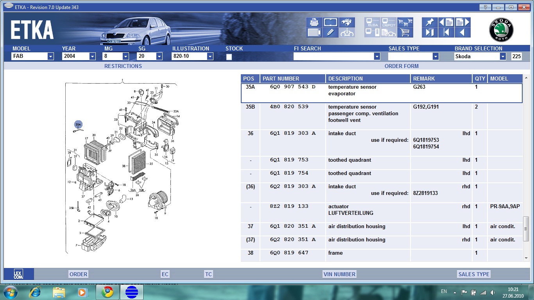Jump to first with bar-arrow icon
Image resolution: width=534 pixels, height=300 pixels.
[x=446, y=33]
